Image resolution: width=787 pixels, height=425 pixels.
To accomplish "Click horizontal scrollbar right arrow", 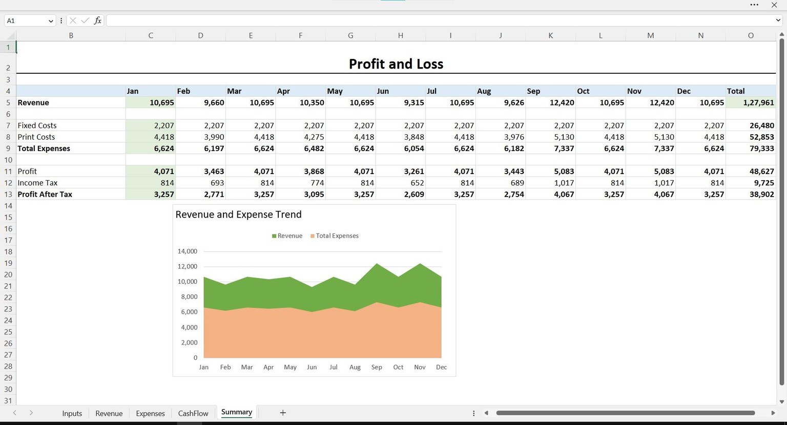I will pyautogui.click(x=773, y=413).
